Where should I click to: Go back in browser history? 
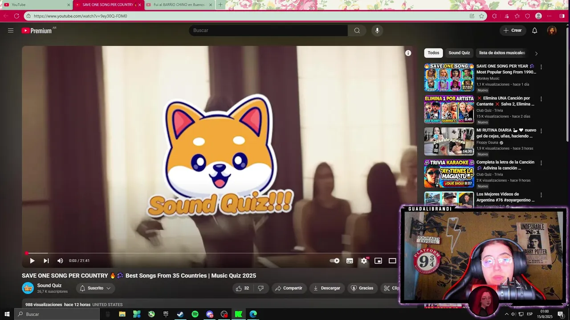6,16
